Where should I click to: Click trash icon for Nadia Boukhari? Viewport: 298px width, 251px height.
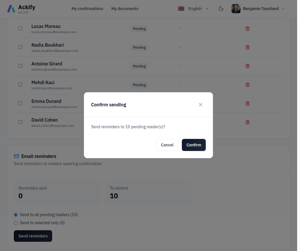point(248,47)
